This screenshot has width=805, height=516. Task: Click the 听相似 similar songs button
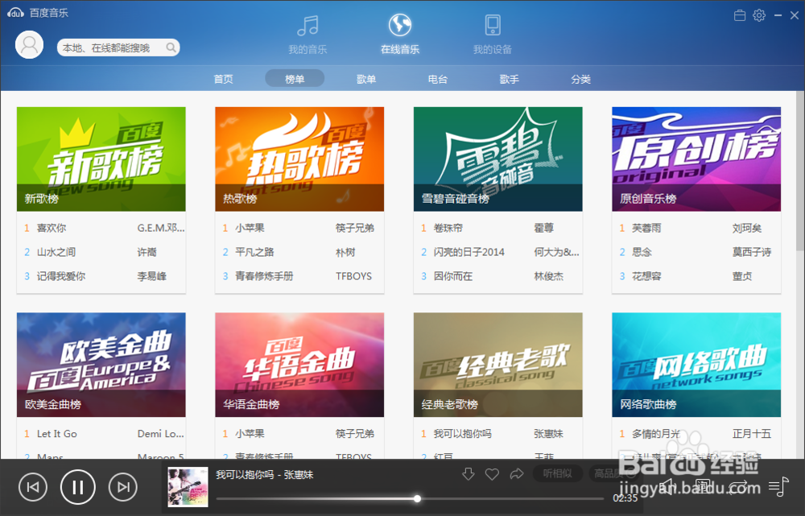[558, 473]
